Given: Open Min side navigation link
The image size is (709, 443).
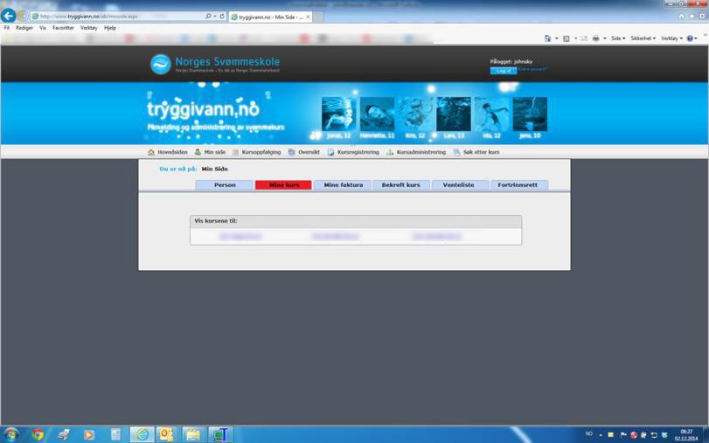Looking at the screenshot, I should click(x=210, y=152).
